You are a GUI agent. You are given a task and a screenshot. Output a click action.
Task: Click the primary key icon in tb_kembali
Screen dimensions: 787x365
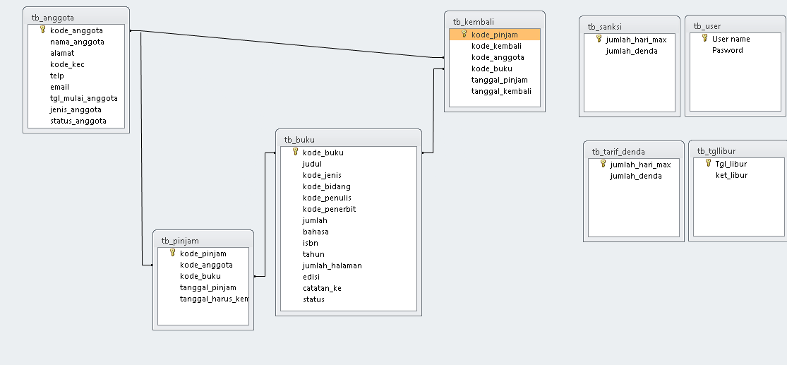tap(464, 34)
